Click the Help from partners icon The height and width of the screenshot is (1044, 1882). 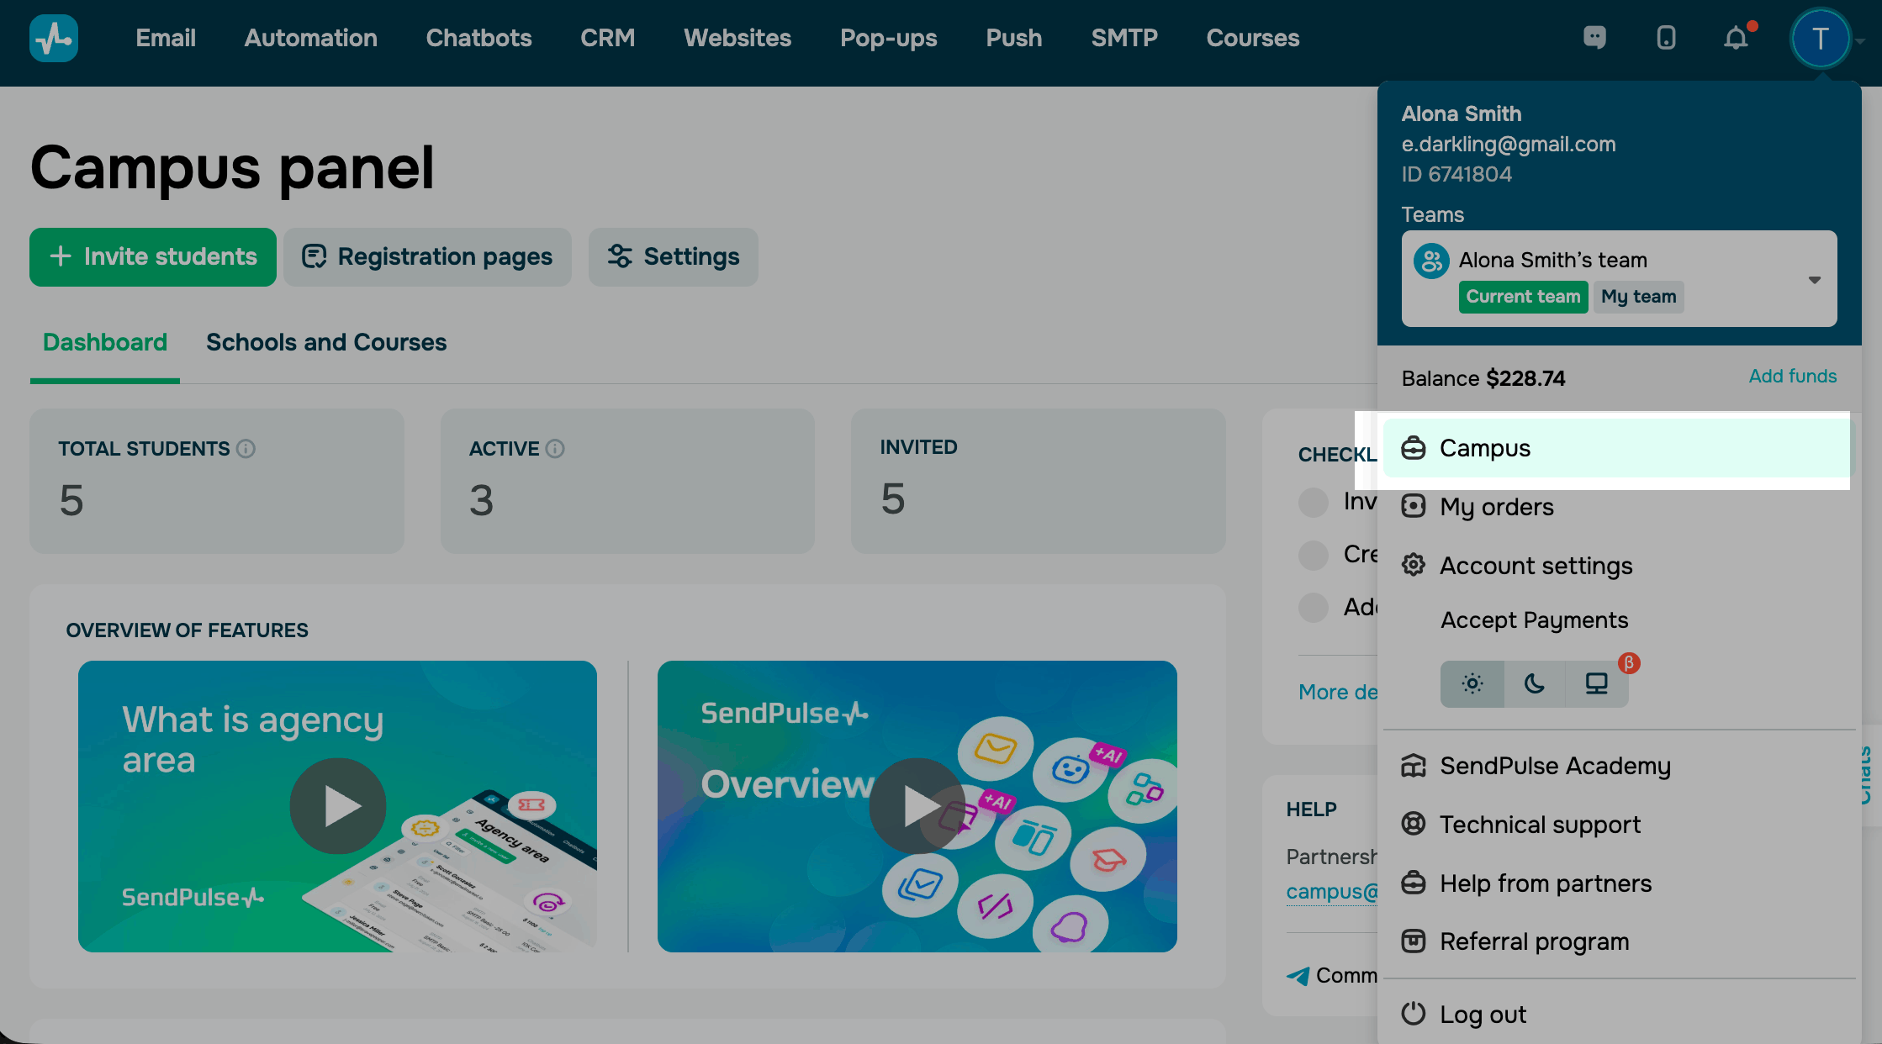pos(1414,883)
